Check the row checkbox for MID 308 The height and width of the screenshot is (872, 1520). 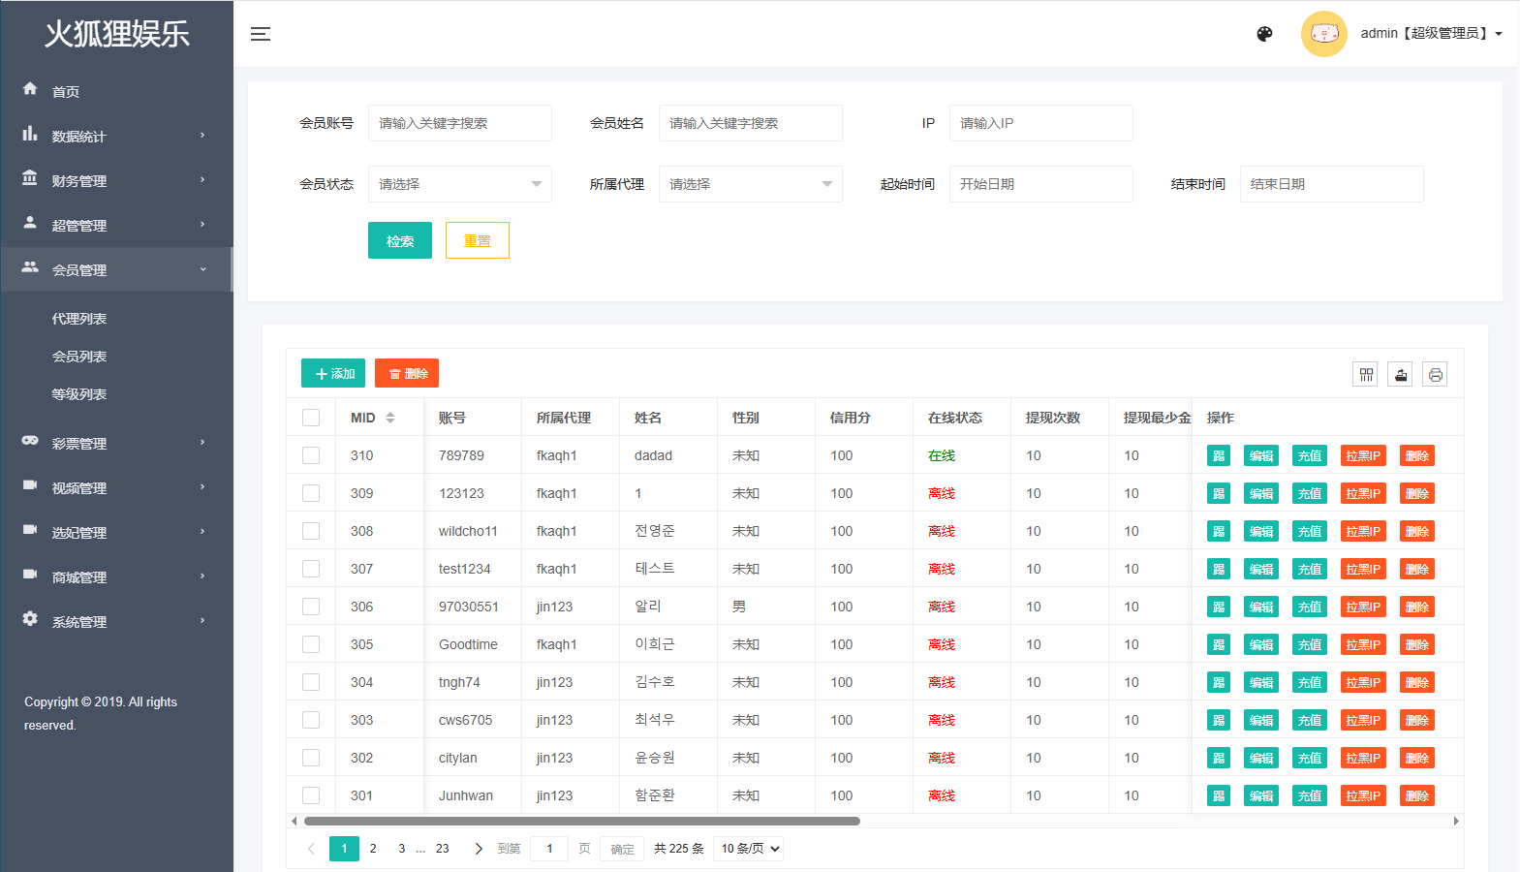311,531
